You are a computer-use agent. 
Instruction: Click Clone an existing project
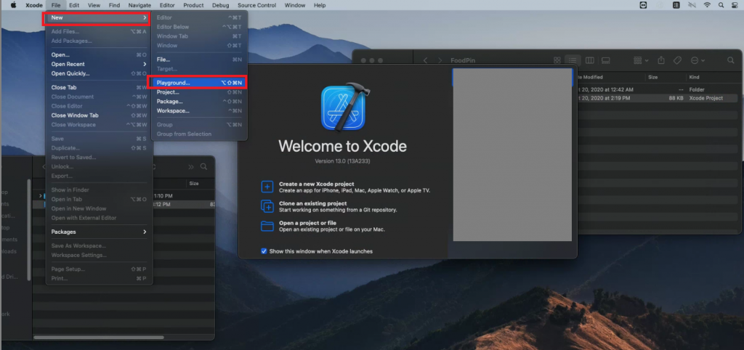point(329,206)
